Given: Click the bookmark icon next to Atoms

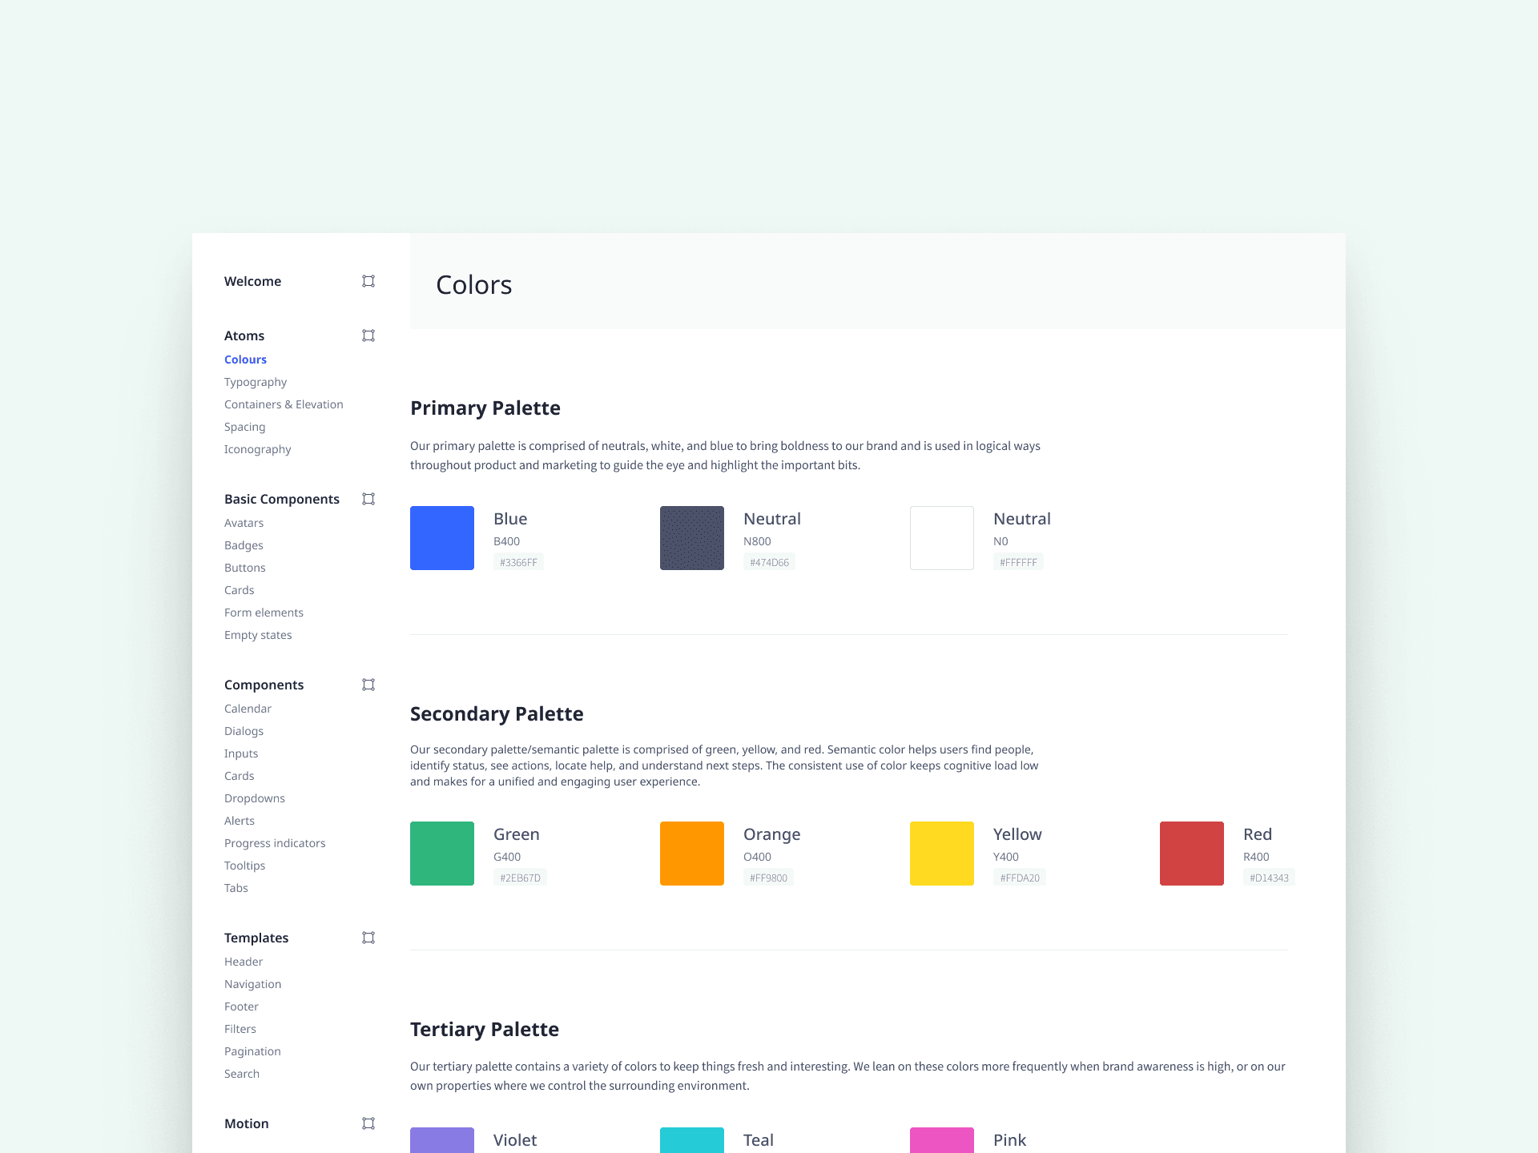Looking at the screenshot, I should point(368,335).
